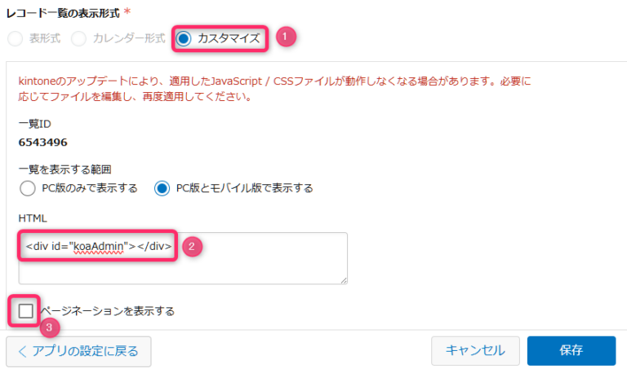Click the numbered badge 2 annotation
The width and height of the screenshot is (627, 373).
coord(192,246)
